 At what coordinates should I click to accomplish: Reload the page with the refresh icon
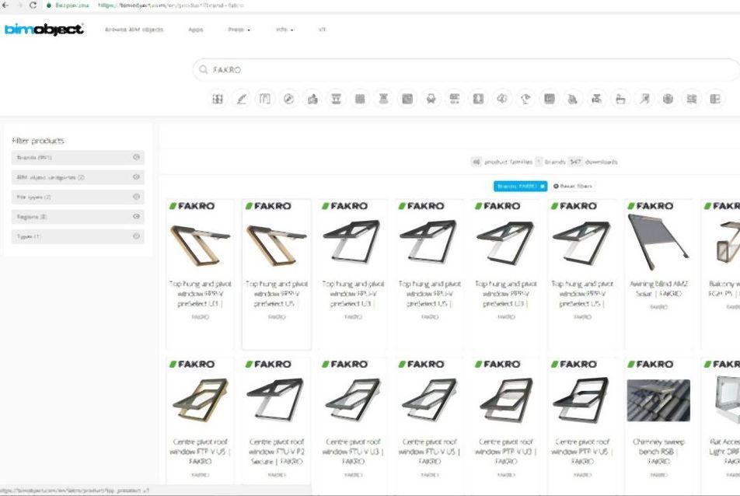[33, 5]
